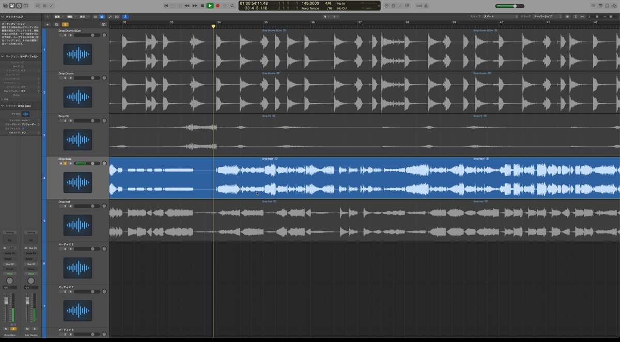Viewport: 620px width, 342px height.
Task: Open the 編集 (Edit) menu in the tracks area
Action: [58, 17]
